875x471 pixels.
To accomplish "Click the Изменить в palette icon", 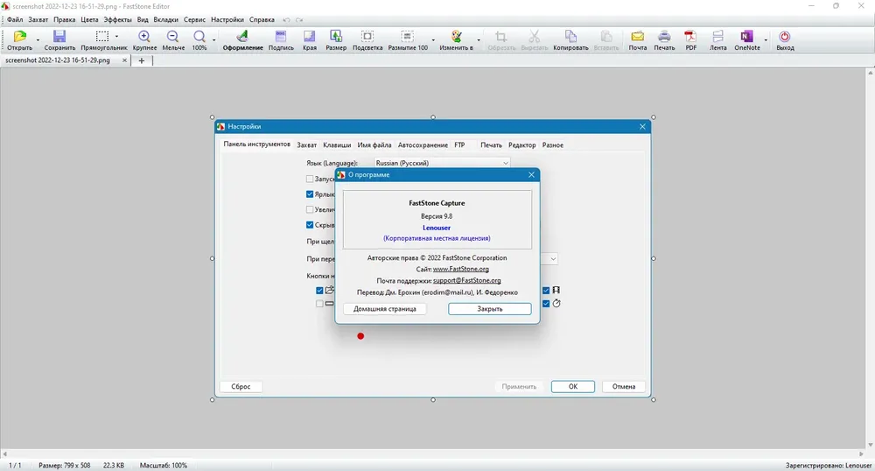I will (457, 37).
